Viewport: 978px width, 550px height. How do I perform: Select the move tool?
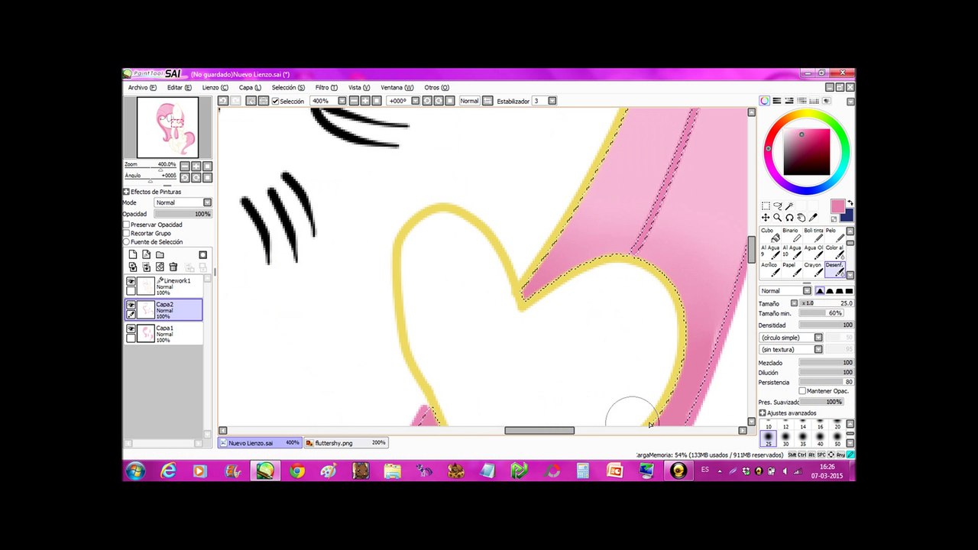coord(766,218)
